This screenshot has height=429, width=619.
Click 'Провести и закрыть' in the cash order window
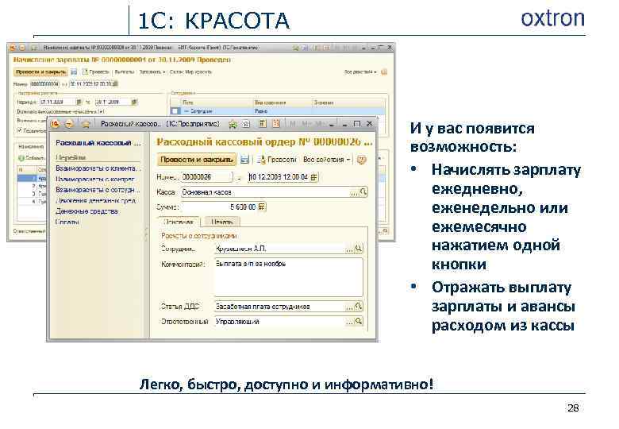[x=197, y=160]
